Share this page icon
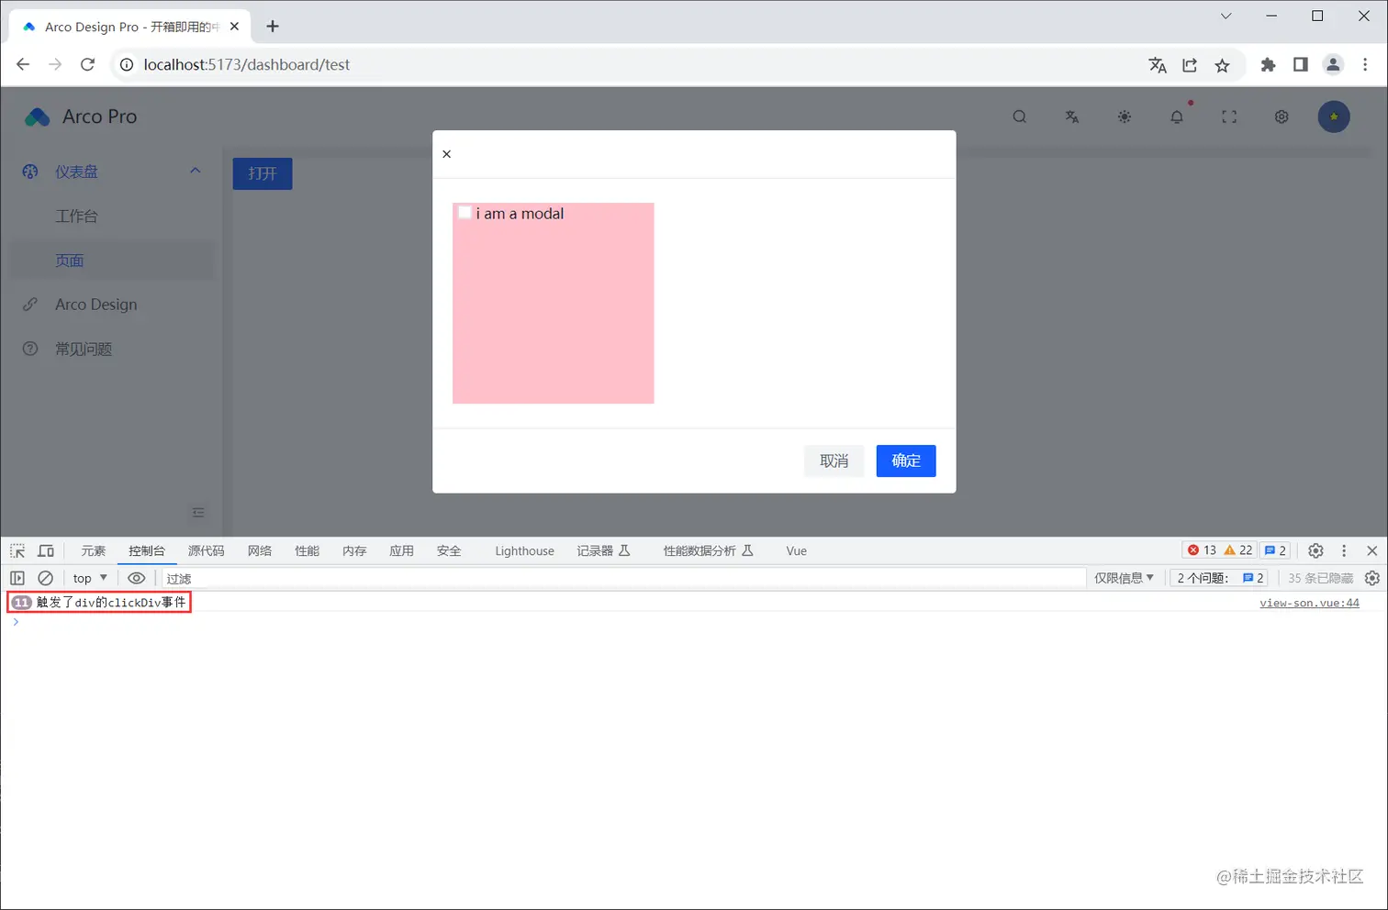The height and width of the screenshot is (910, 1388). [x=1190, y=65]
